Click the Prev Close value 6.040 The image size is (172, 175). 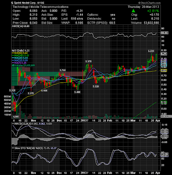(x=33, y=23)
